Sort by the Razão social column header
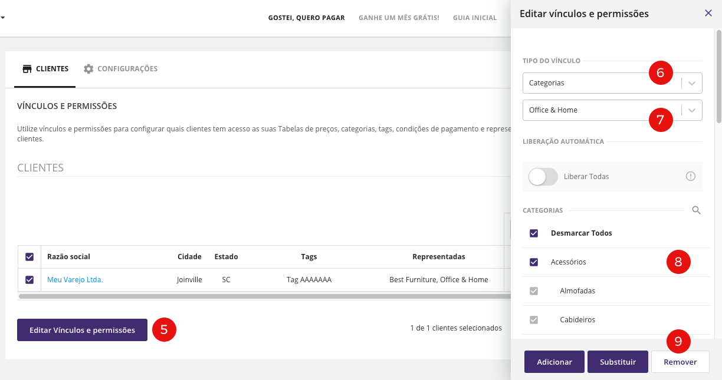The image size is (722, 380). (68, 257)
